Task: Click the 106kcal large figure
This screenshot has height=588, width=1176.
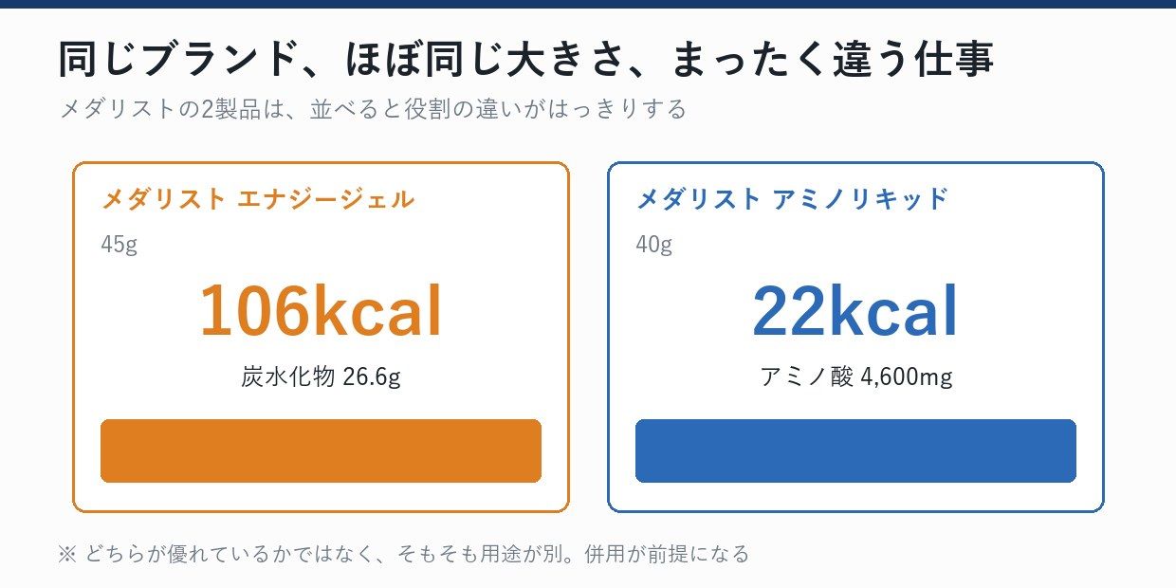Action: (x=321, y=311)
